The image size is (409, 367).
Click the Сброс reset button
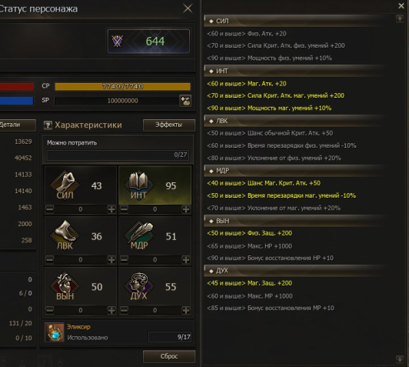pyautogui.click(x=169, y=356)
